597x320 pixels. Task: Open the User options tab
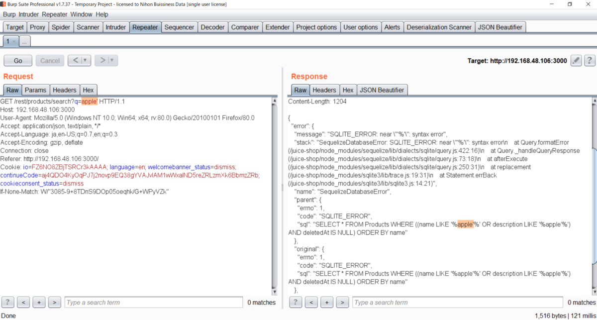361,27
